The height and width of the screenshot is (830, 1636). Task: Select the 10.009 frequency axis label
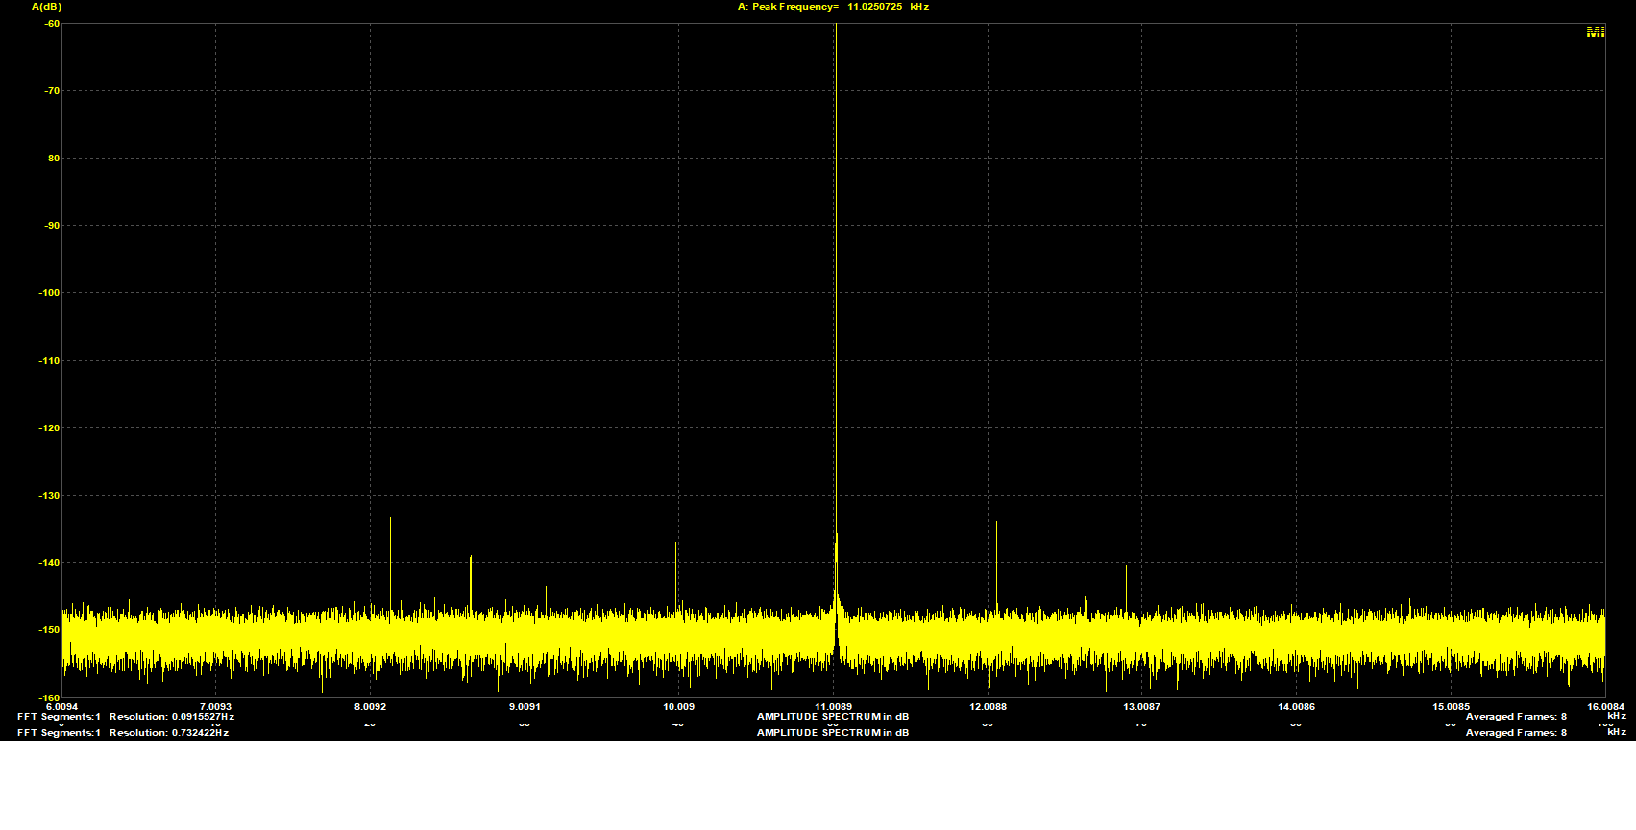coord(678,706)
